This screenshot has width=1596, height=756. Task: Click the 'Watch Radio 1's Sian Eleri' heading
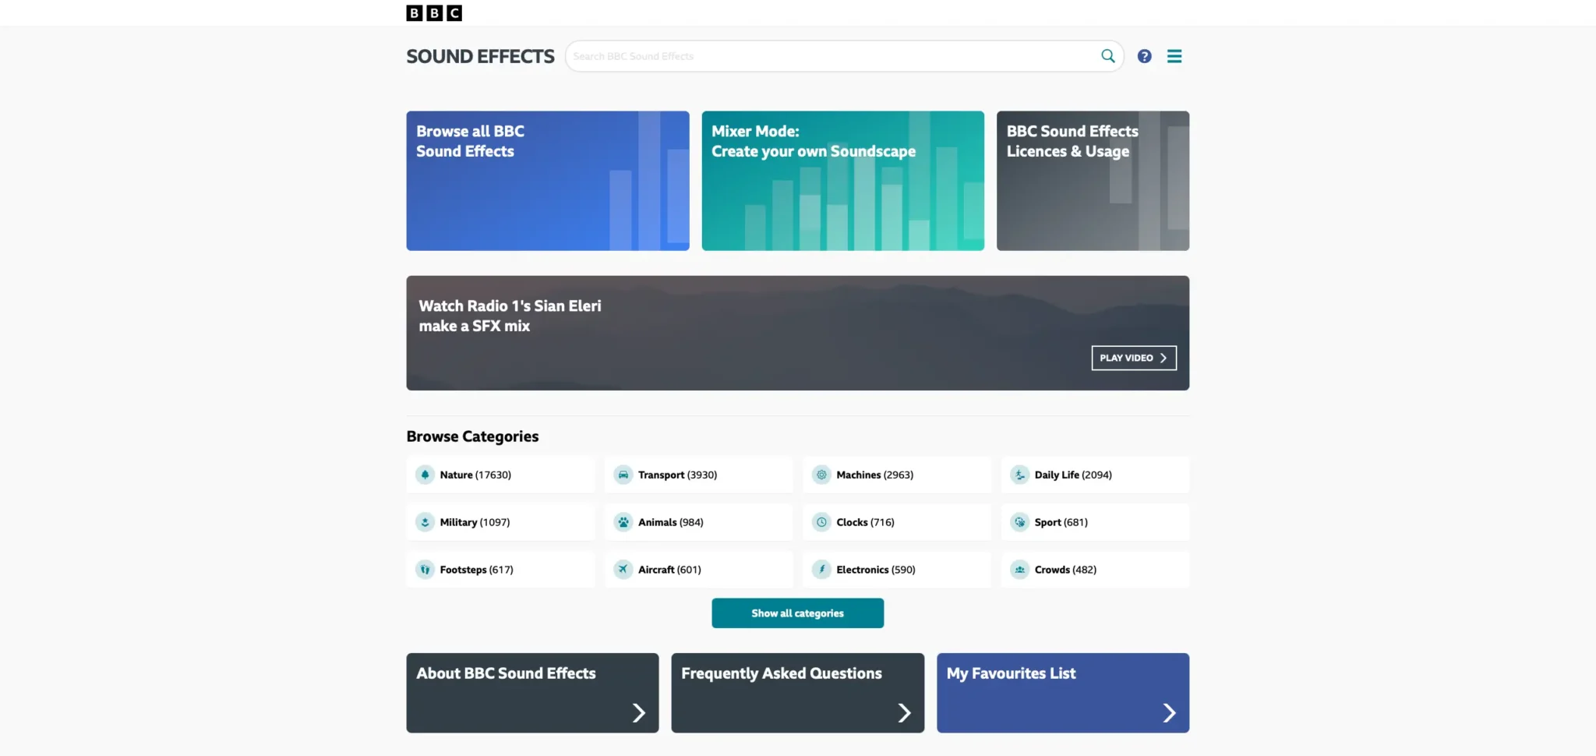510,316
